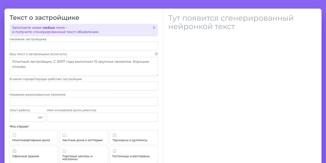Image resolution: width=326 pixels, height=163 pixels.
Task: Click the city/cities input for the developer
Action: pyautogui.click(x=84, y=86)
